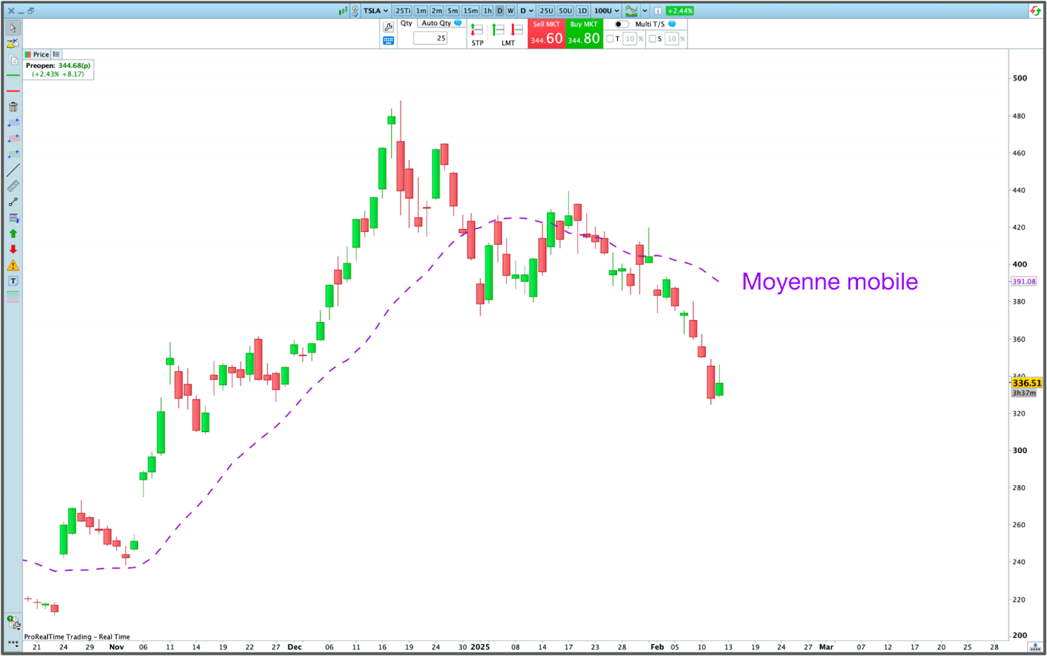This screenshot has width=1047, height=656.
Task: Enable the S percentage checkbox
Action: point(652,39)
